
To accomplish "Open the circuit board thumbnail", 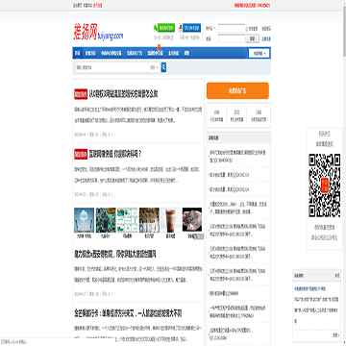I will [106, 220].
